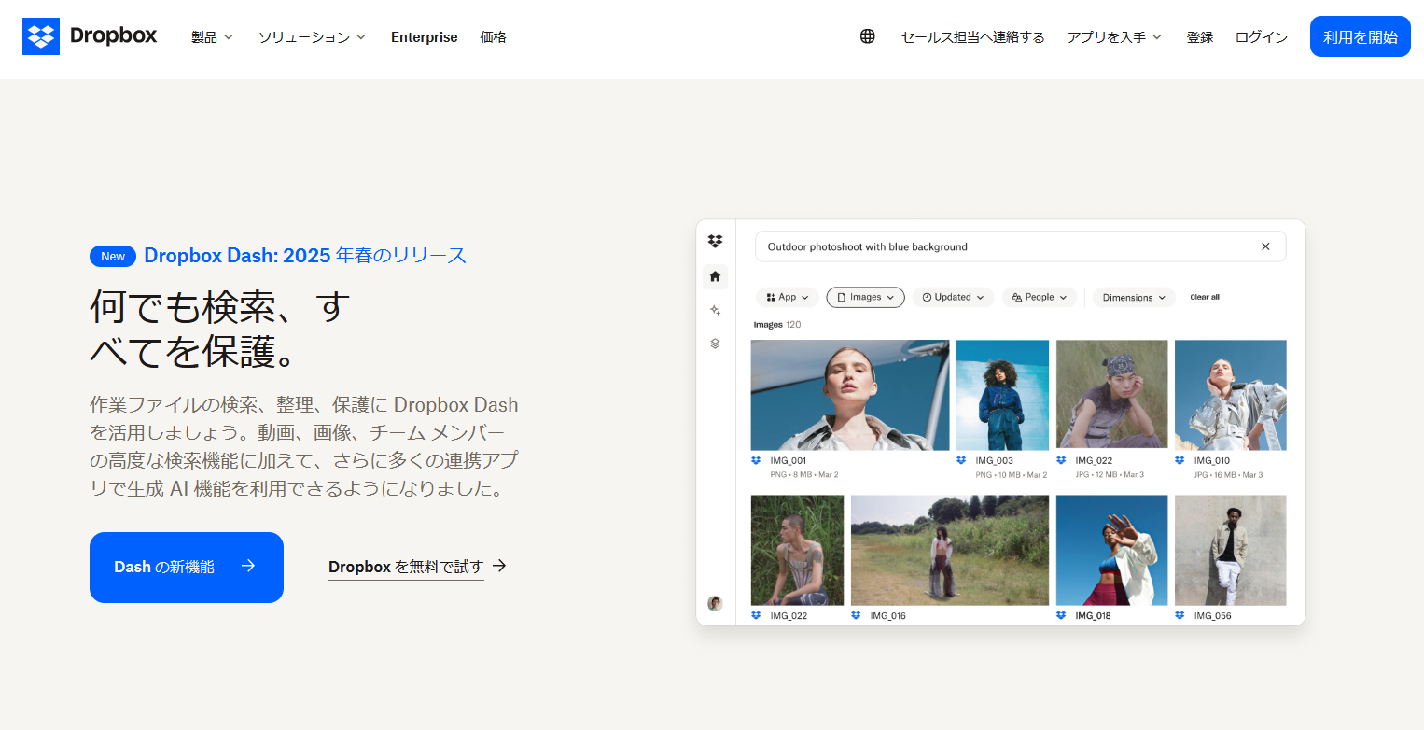Open the profile avatar at the sidebar bottom

click(x=715, y=604)
